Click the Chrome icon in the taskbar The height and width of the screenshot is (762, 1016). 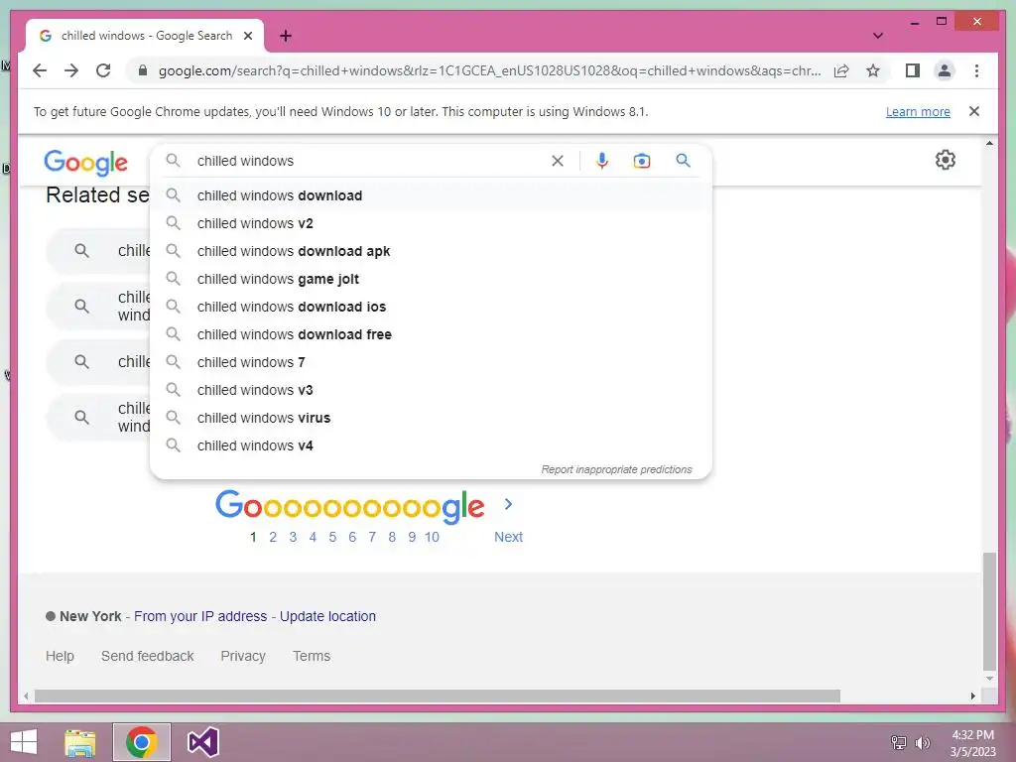pyautogui.click(x=141, y=742)
